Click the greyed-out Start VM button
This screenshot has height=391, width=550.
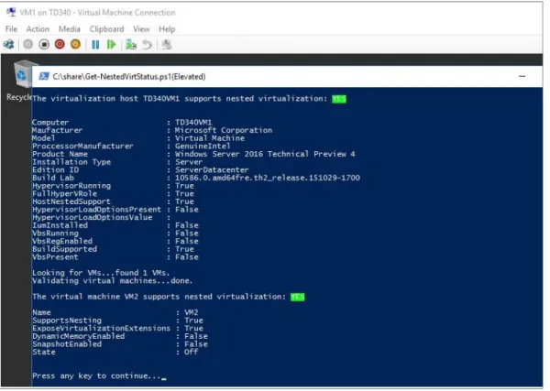(x=28, y=45)
